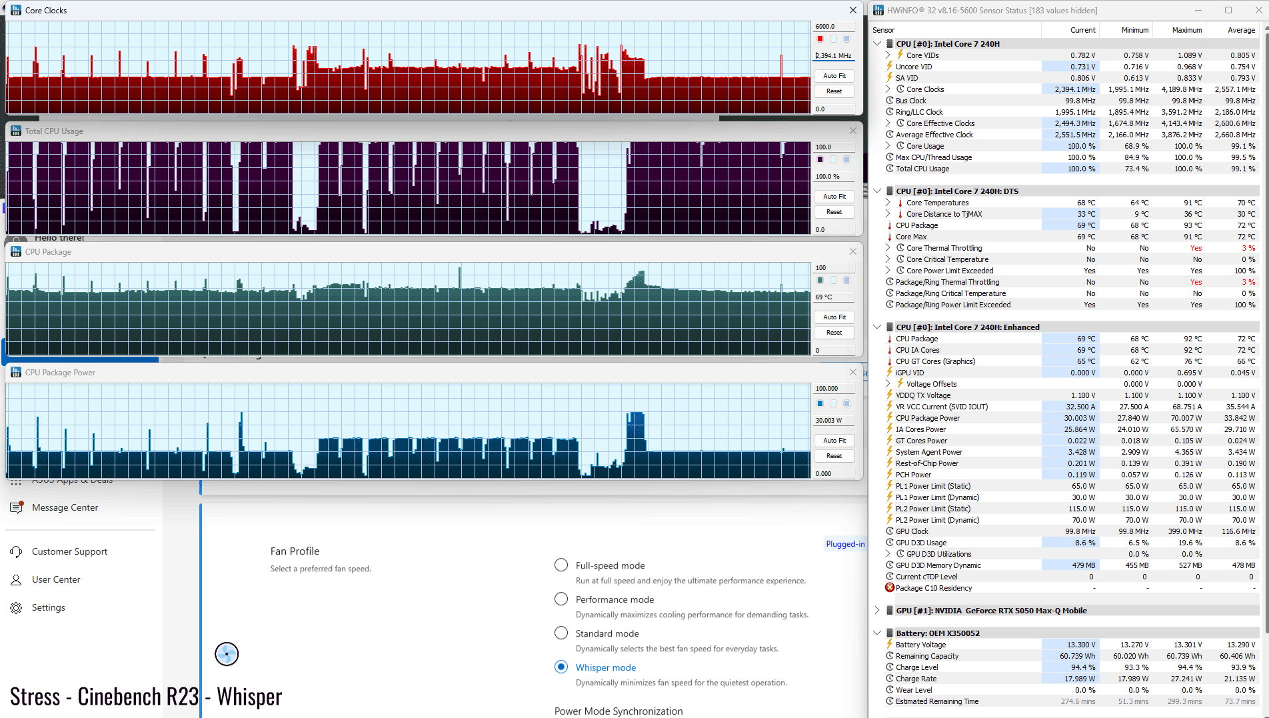Screen dimensions: 1269x718
Task: Select Estimated Remaining Time row
Action: click(1072, 701)
